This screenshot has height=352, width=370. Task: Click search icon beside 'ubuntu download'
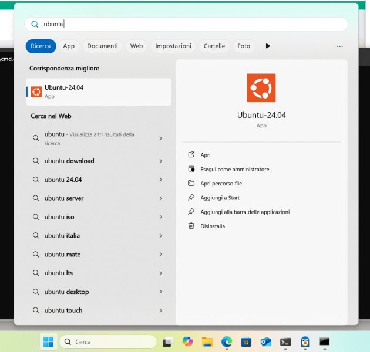pyautogui.click(x=36, y=161)
